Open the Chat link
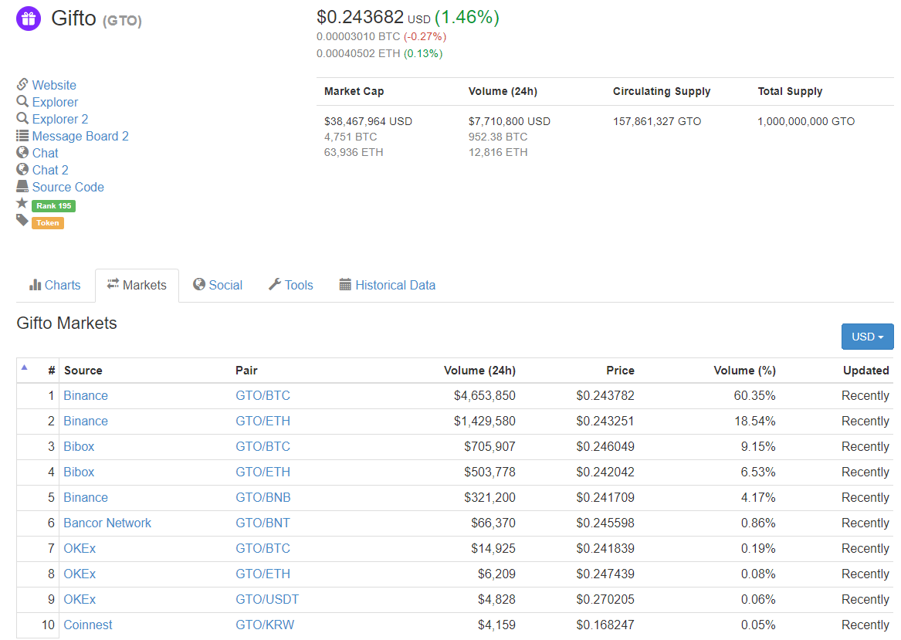The height and width of the screenshot is (640, 901). (x=46, y=153)
